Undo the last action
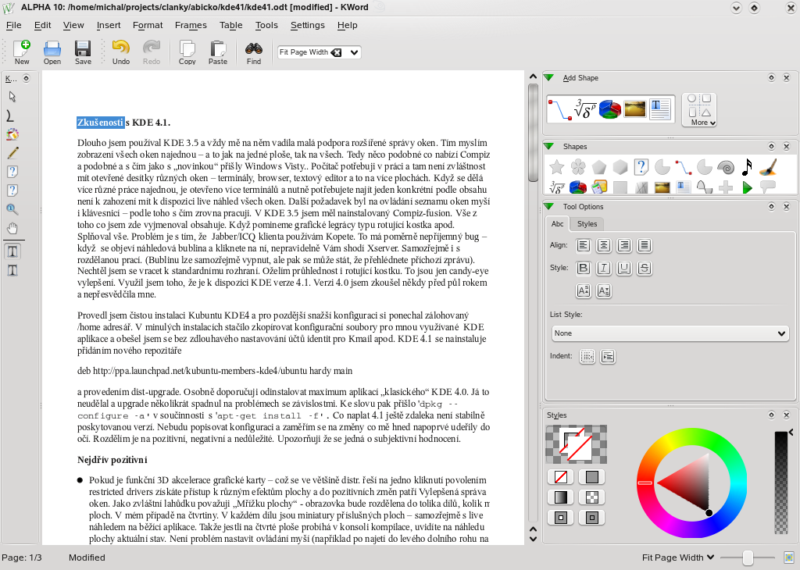800x570 pixels. pyautogui.click(x=121, y=52)
